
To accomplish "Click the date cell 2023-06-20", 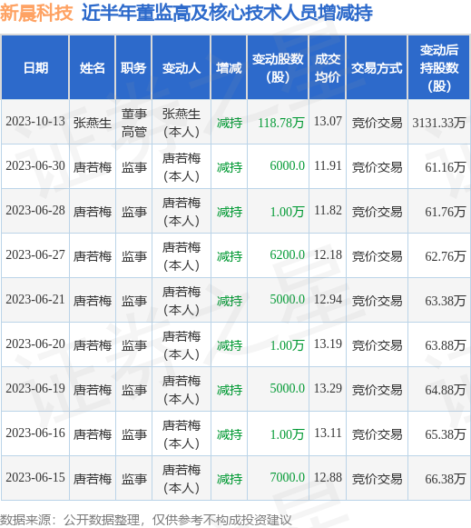I will [35, 344].
